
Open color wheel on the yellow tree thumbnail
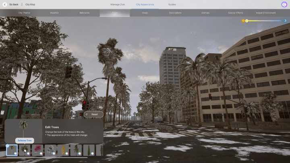pos(66,153)
